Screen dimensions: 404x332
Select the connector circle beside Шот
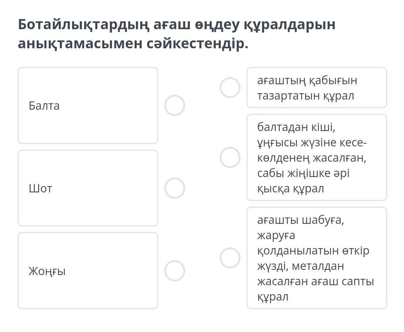click(x=174, y=188)
